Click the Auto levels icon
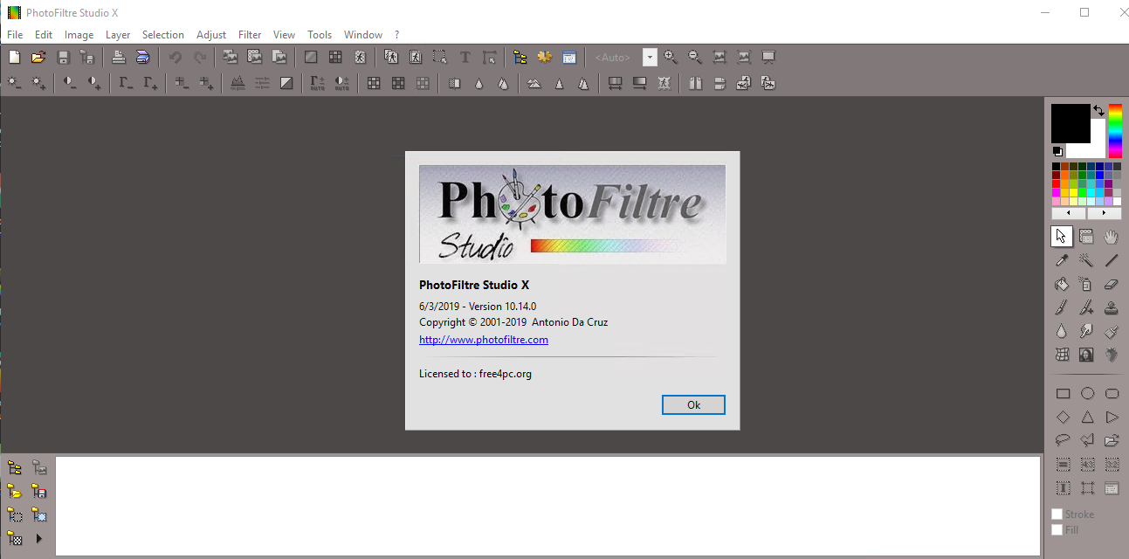Screen dimensions: 1129x559 click(318, 83)
